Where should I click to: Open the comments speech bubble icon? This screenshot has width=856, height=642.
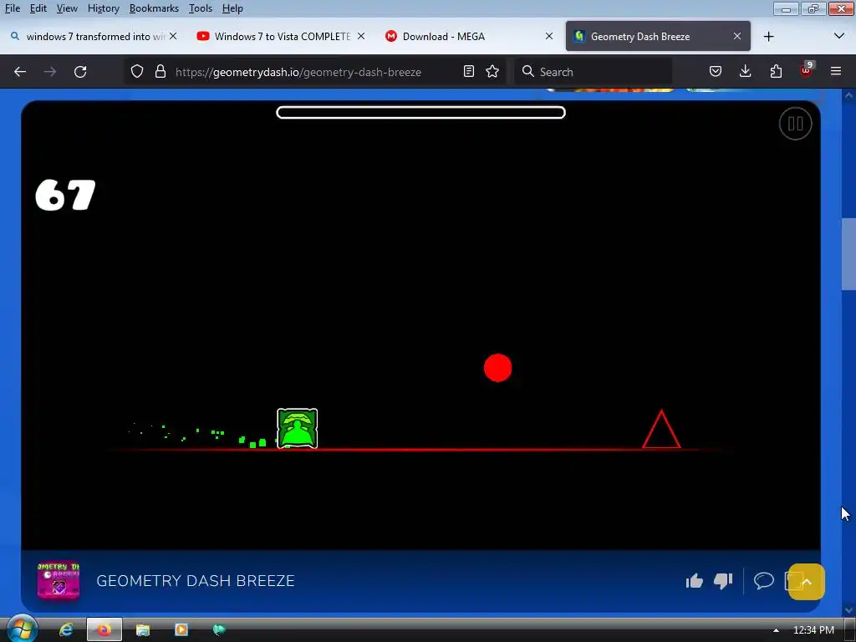coord(764,580)
